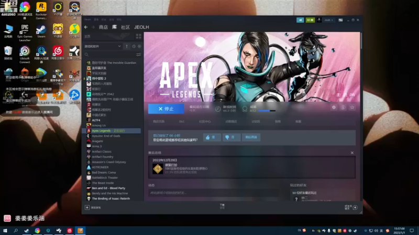Open the store page link below play bar

coord(159,122)
